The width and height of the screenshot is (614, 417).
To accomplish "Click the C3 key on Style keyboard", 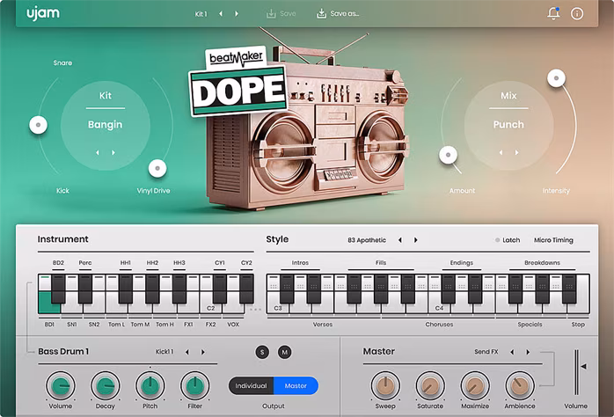I will [x=277, y=308].
